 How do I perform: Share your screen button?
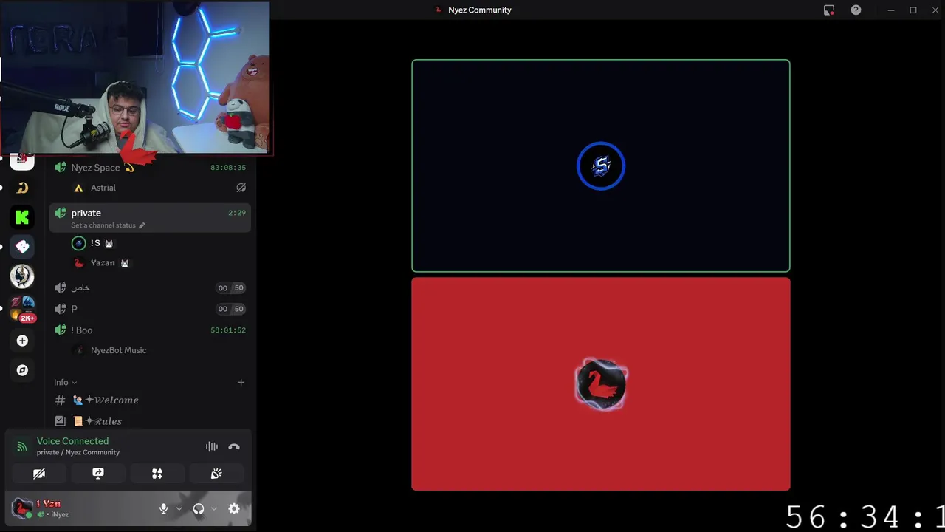coord(98,474)
